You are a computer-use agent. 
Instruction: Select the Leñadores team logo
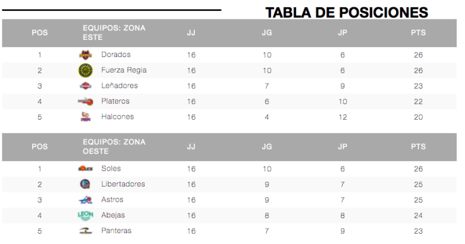tap(85, 86)
